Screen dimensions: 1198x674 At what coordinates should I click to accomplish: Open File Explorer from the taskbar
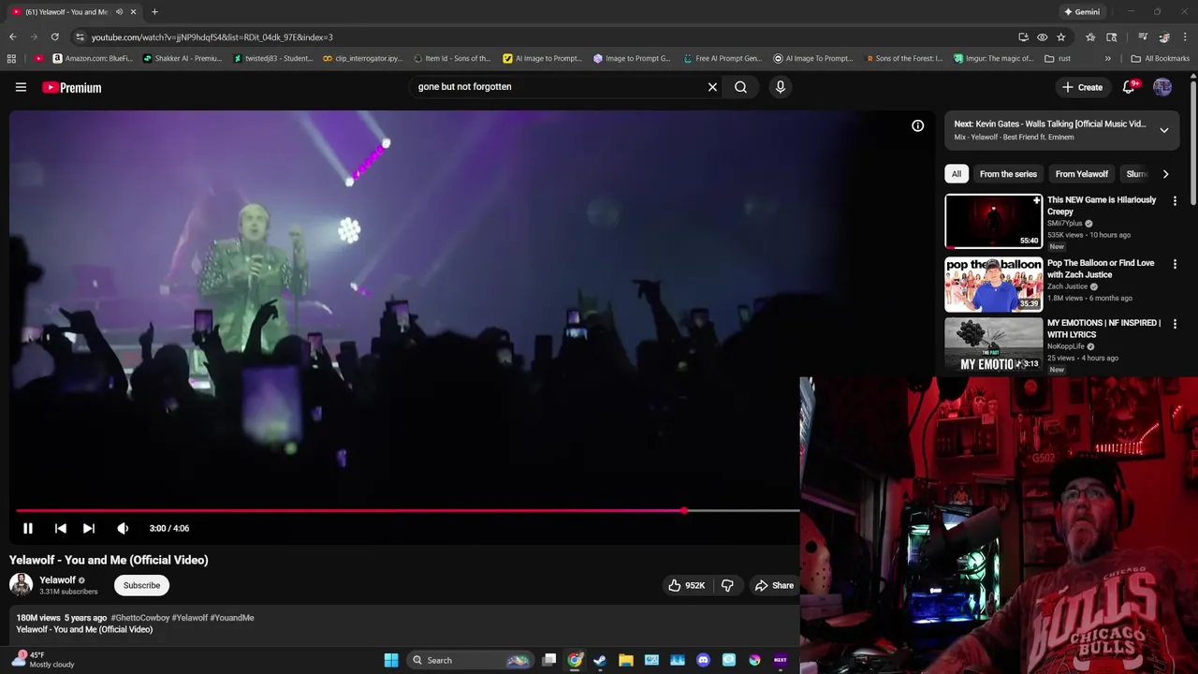(626, 660)
